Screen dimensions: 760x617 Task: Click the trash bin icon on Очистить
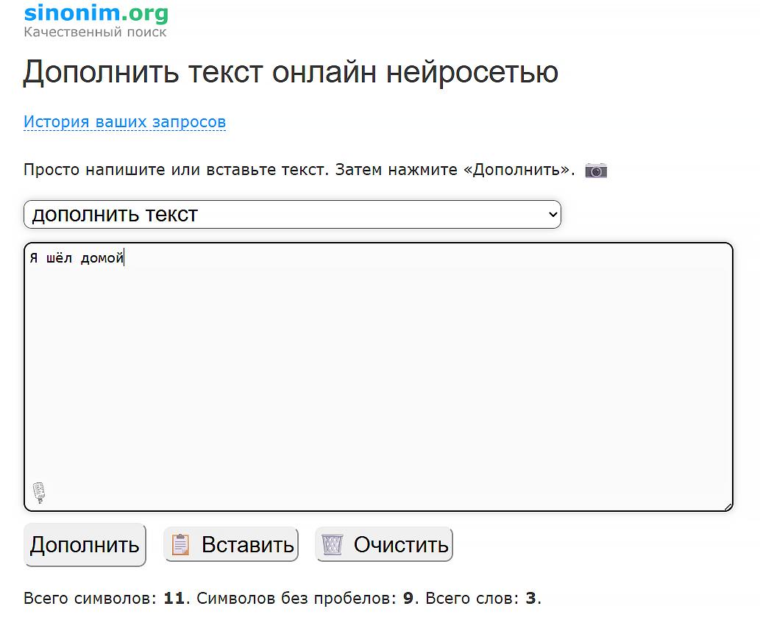pyautogui.click(x=333, y=545)
